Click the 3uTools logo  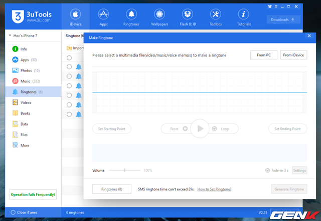coord(32,16)
